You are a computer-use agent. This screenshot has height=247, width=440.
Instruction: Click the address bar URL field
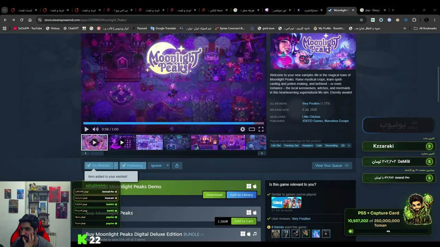click(199, 20)
